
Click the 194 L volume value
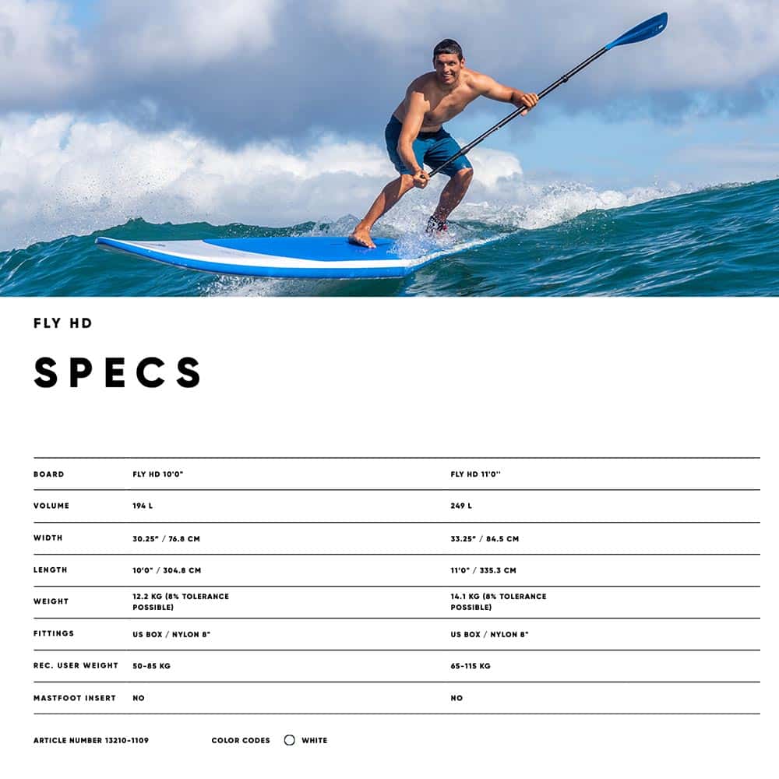(x=143, y=506)
